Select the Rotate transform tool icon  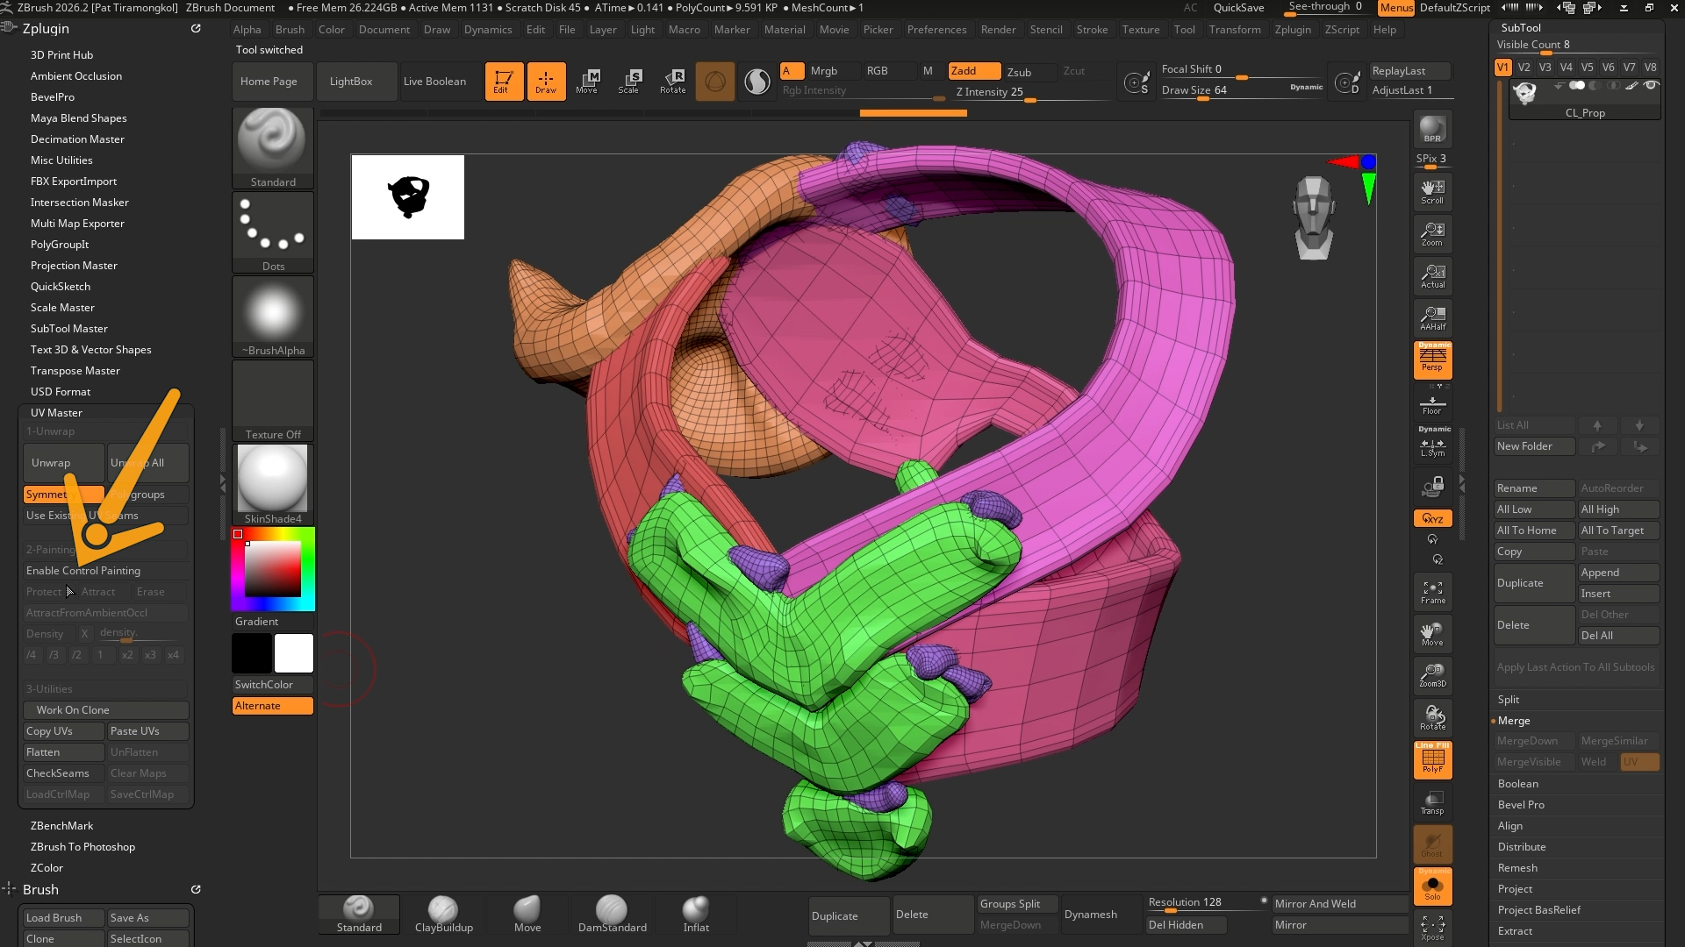point(672,81)
